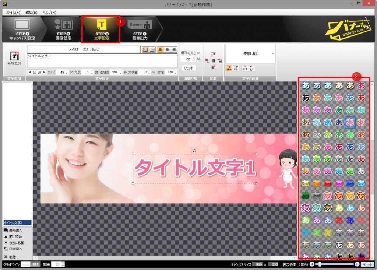
Task: Select vertical writing icon under background dropdown
Action: [x=236, y=69]
